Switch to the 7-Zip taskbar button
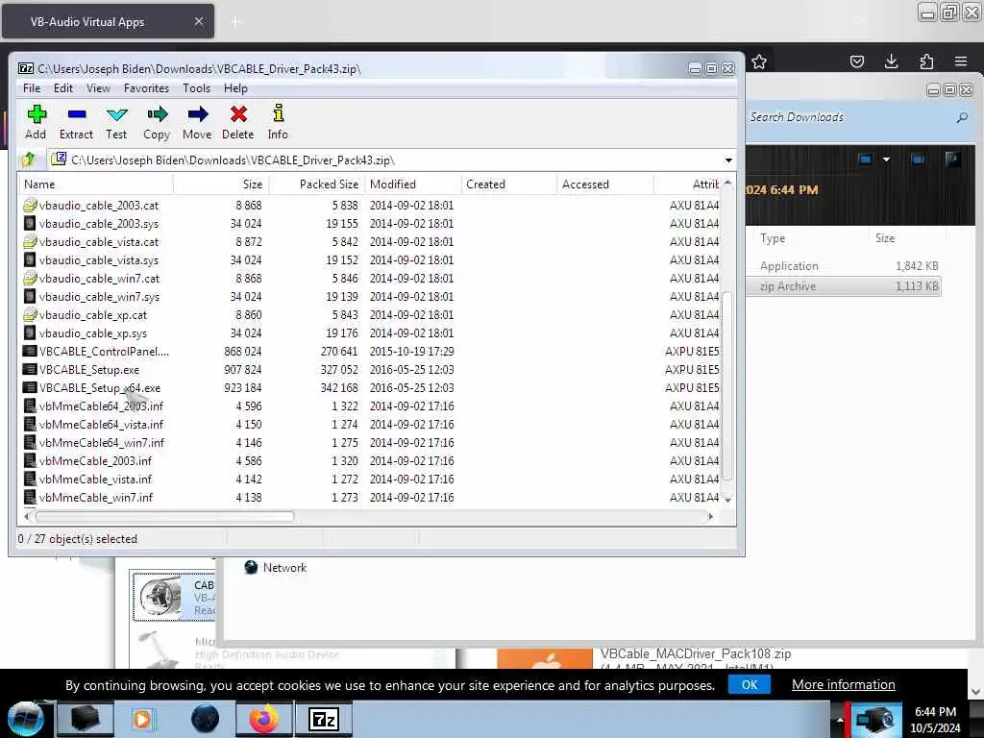Viewport: 984px width, 738px height. pos(324,719)
